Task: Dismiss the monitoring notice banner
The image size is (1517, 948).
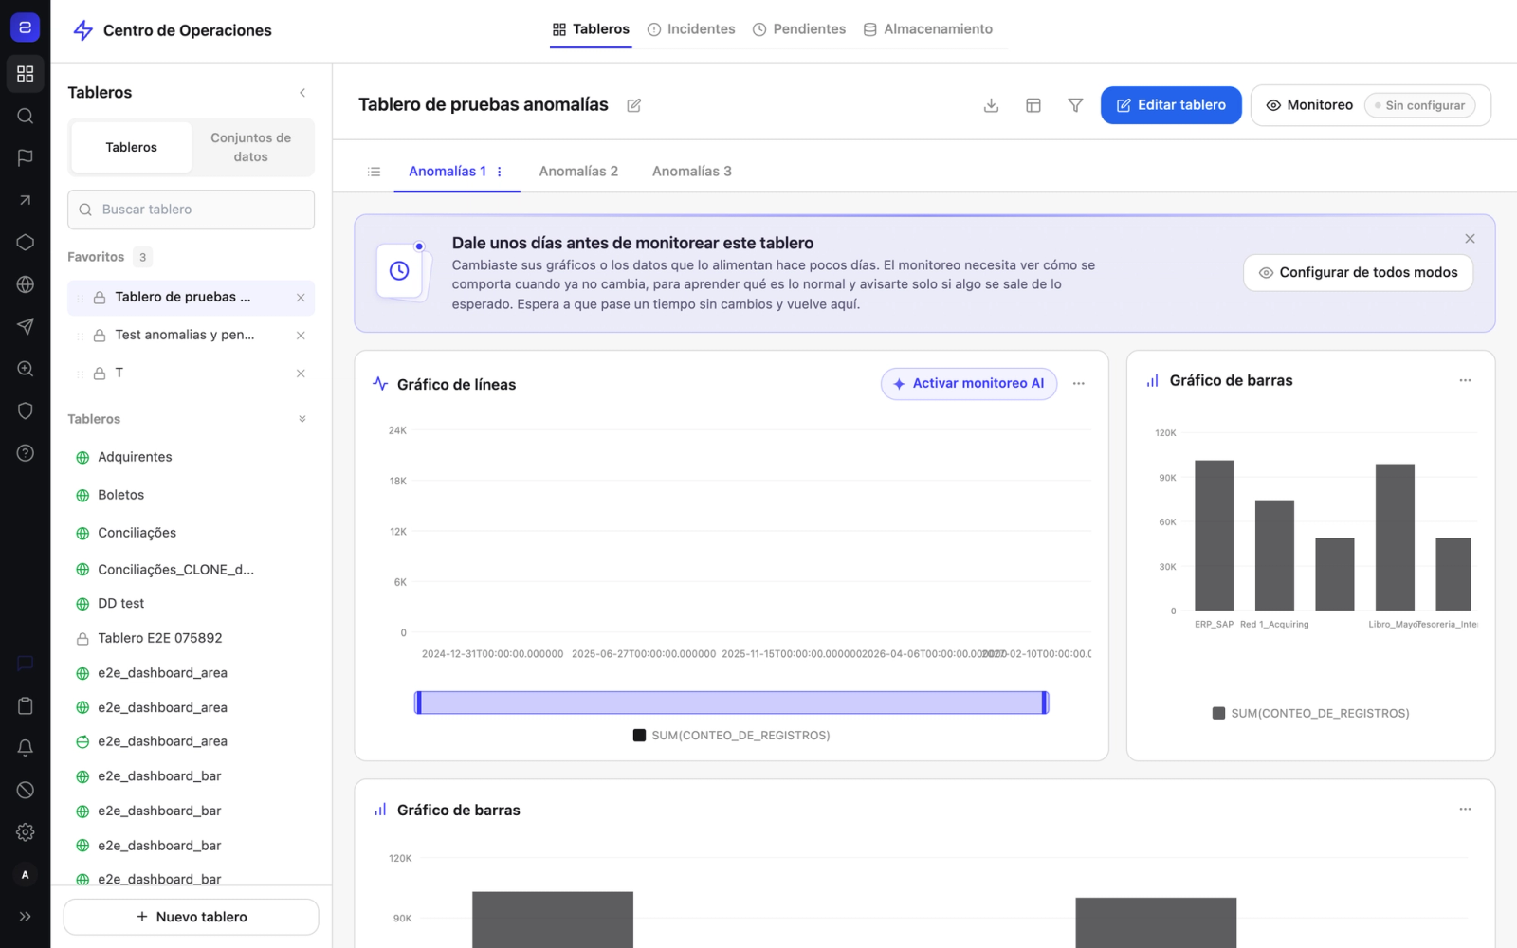Action: click(1470, 239)
